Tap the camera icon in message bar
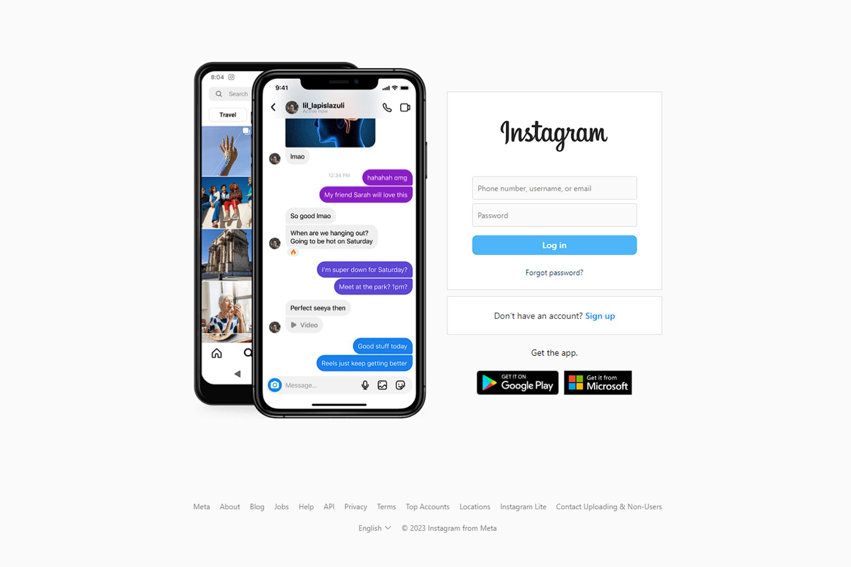Screen dimensions: 851x567 [x=273, y=385]
